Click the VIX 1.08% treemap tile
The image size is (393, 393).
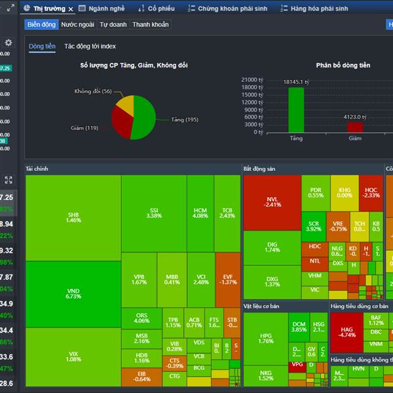73,357
